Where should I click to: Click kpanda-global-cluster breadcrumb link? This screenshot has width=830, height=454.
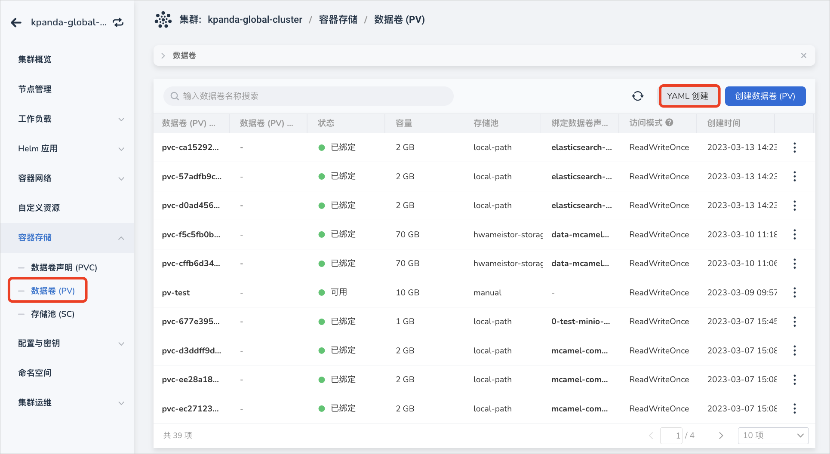point(255,20)
